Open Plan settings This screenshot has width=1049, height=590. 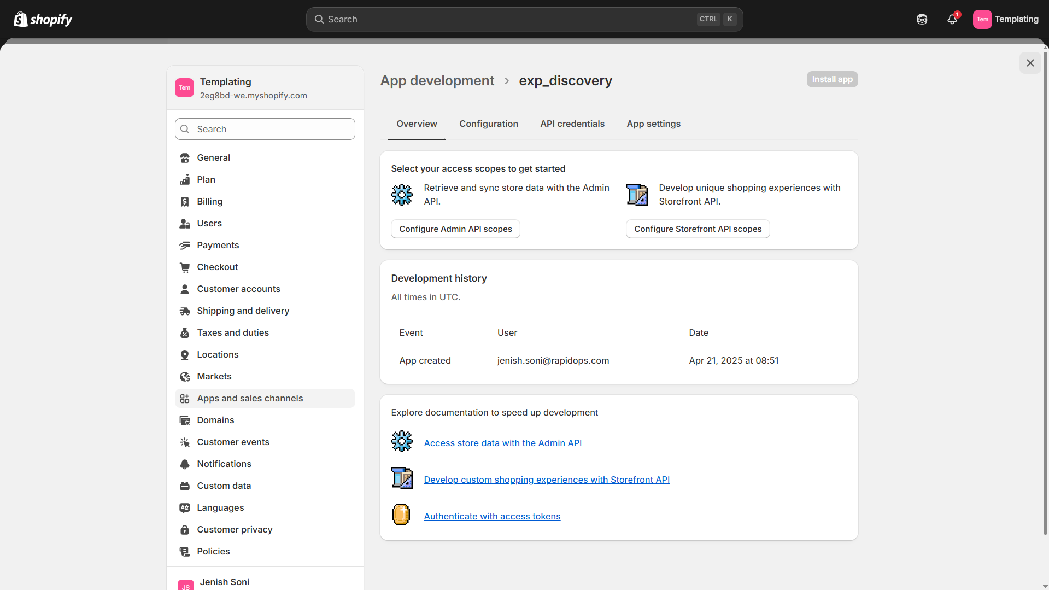click(265, 180)
